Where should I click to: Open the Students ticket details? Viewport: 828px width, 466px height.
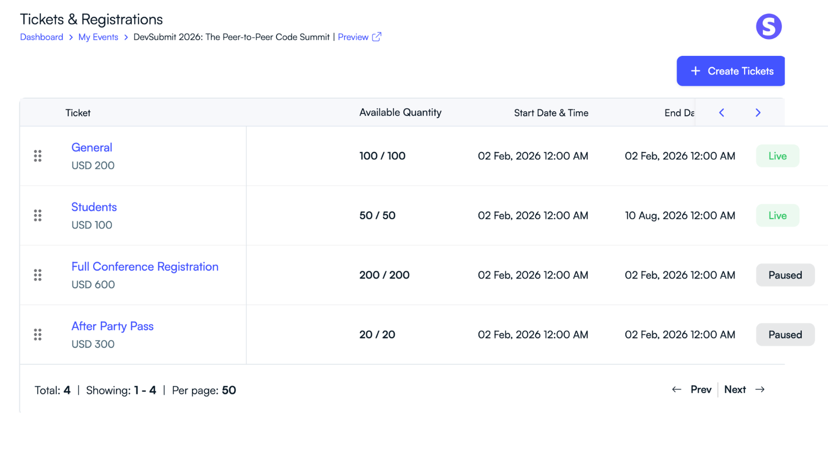[94, 207]
